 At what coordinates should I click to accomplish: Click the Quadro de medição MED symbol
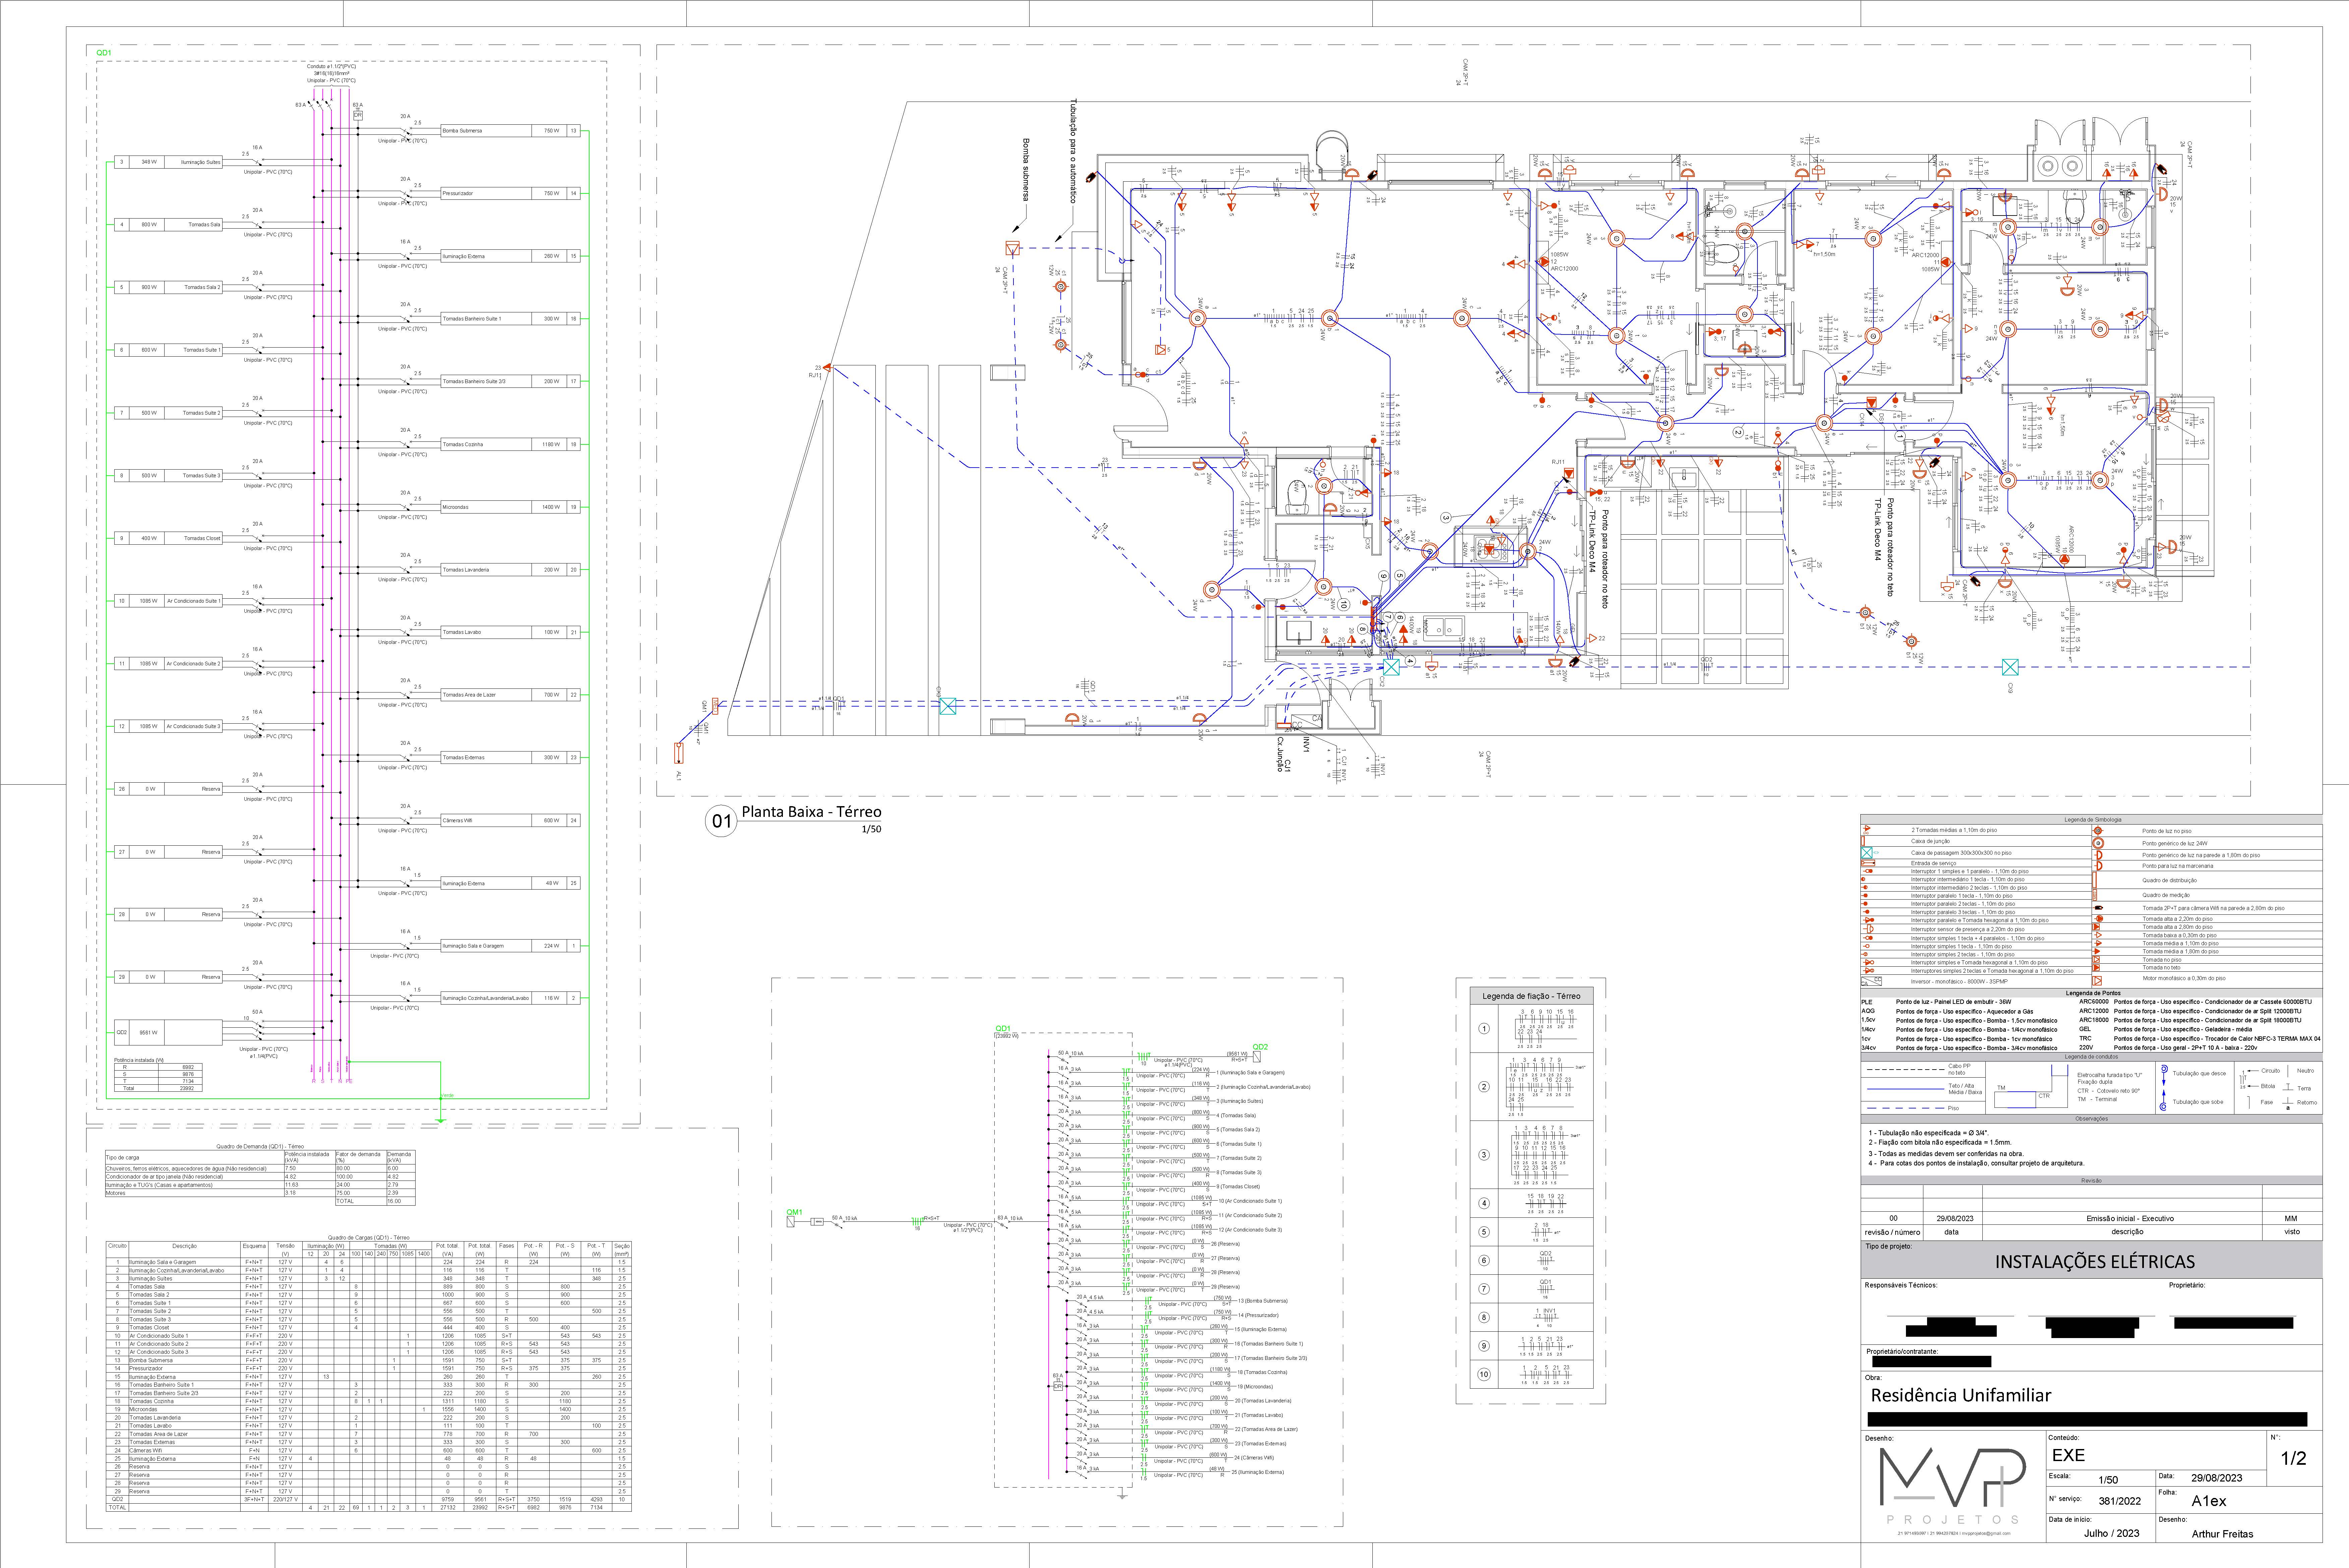(2095, 895)
